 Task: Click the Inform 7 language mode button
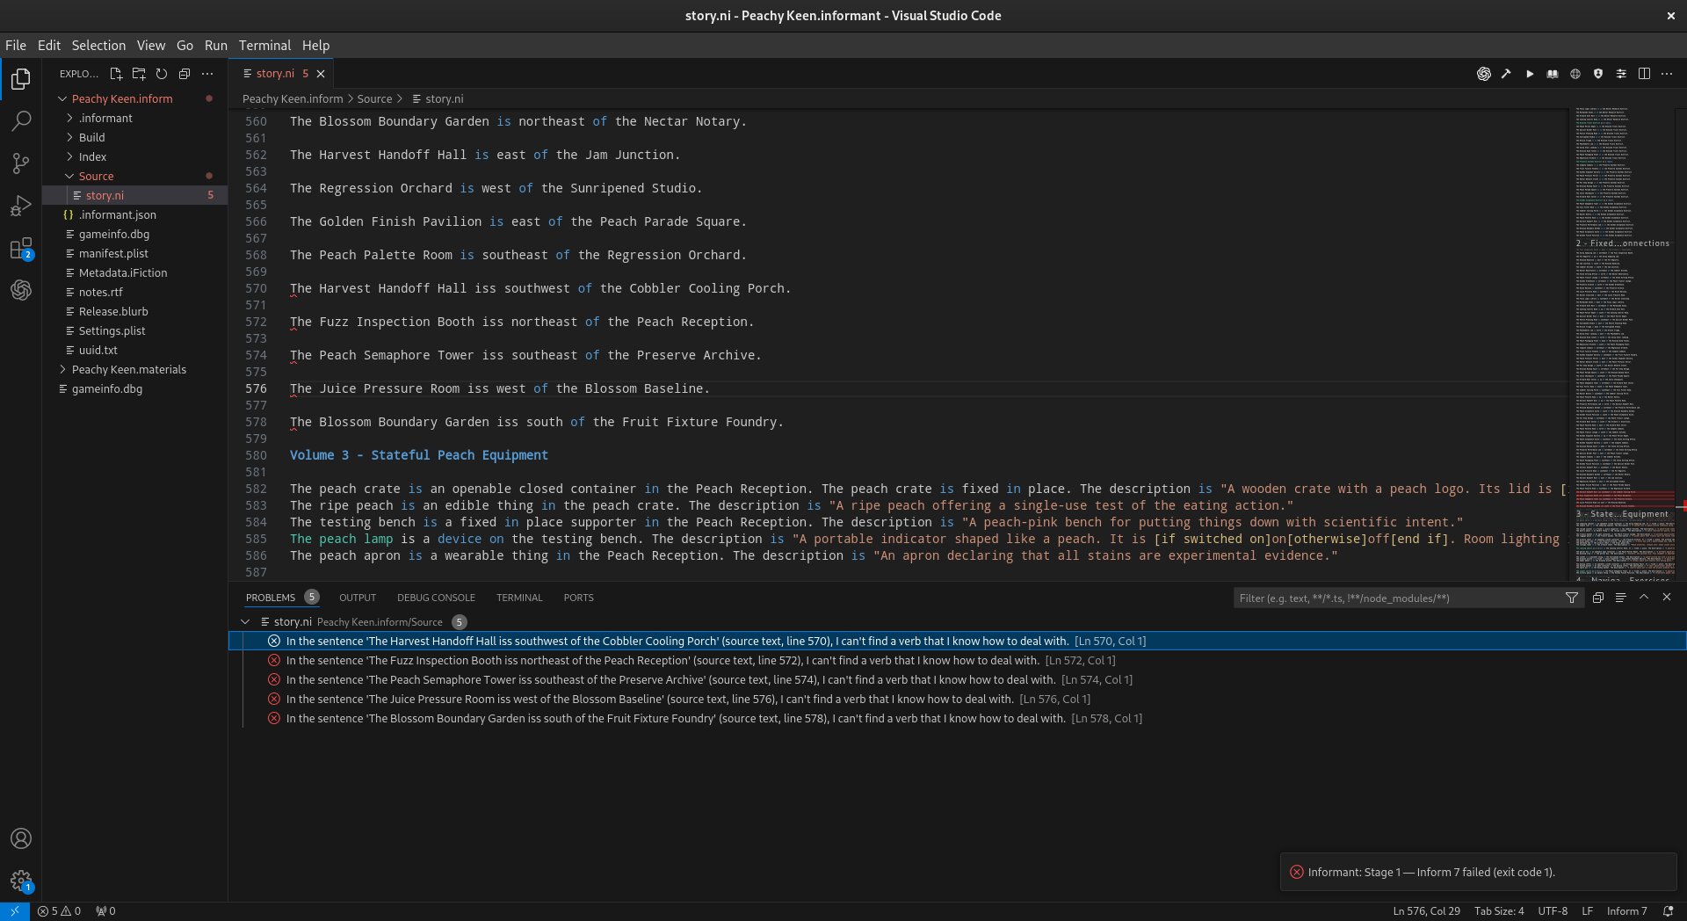coord(1627,911)
